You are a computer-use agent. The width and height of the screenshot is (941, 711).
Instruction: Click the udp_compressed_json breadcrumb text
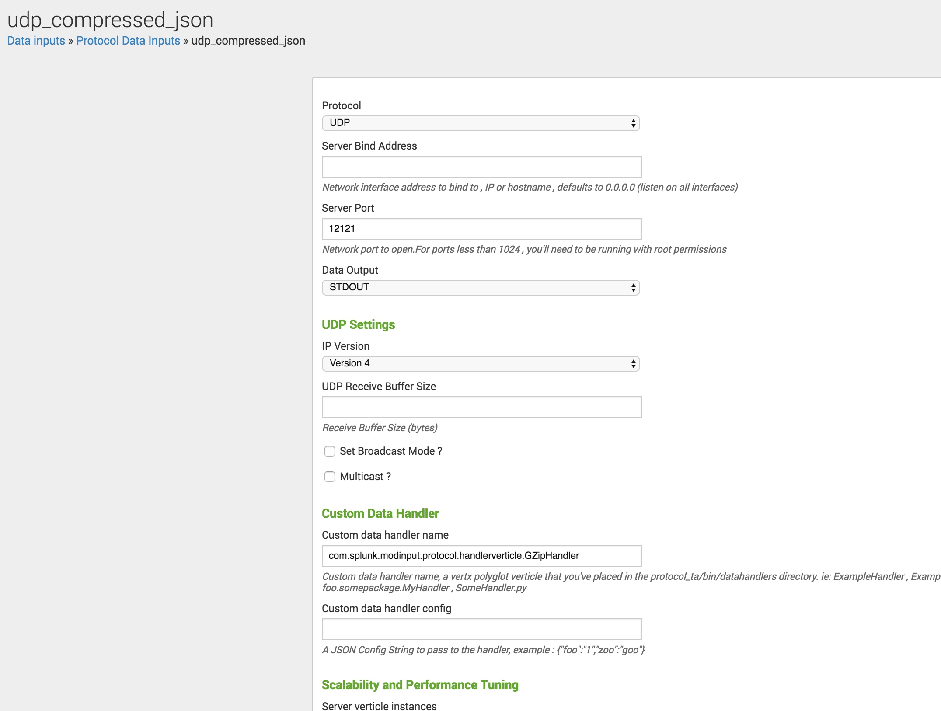[248, 41]
